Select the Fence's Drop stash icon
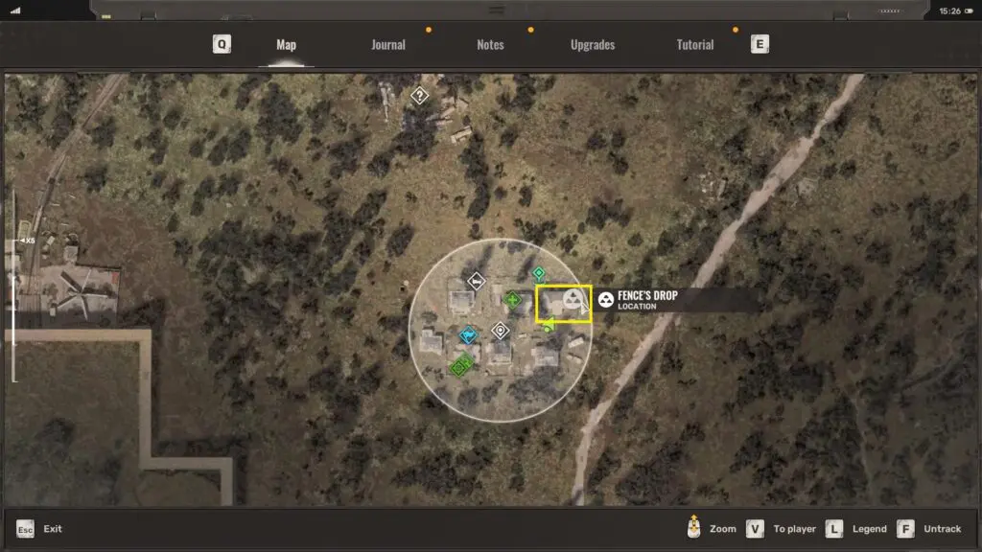Viewport: 982px width, 552px height. tap(573, 301)
